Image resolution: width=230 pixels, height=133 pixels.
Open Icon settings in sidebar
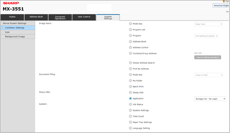(18, 32)
